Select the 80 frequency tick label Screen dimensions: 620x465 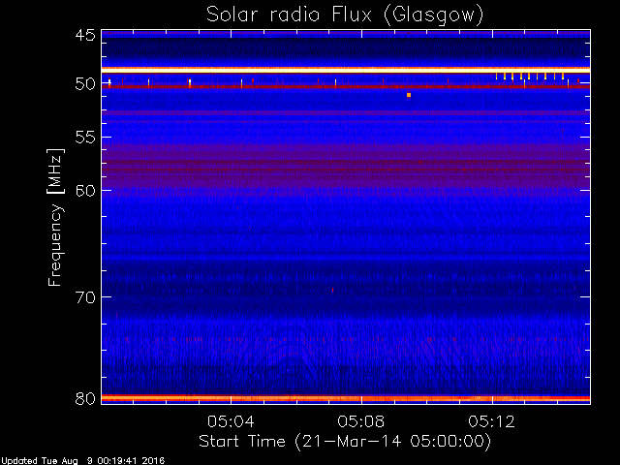[x=85, y=398]
